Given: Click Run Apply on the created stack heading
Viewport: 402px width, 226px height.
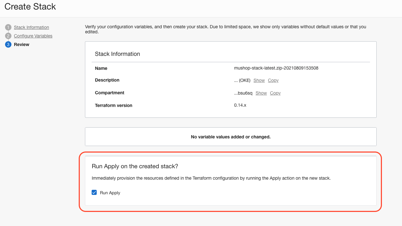Looking at the screenshot, I should (135, 166).
